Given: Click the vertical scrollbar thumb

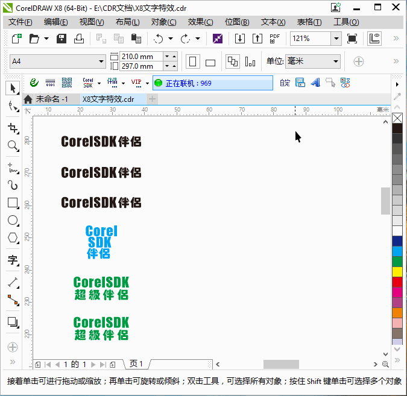Looking at the screenshot, I should 385,201.
